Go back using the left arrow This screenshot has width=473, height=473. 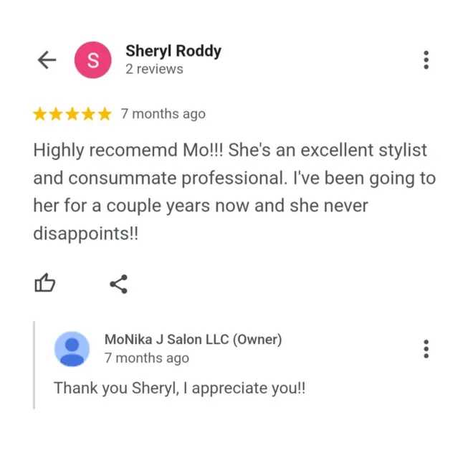(47, 59)
